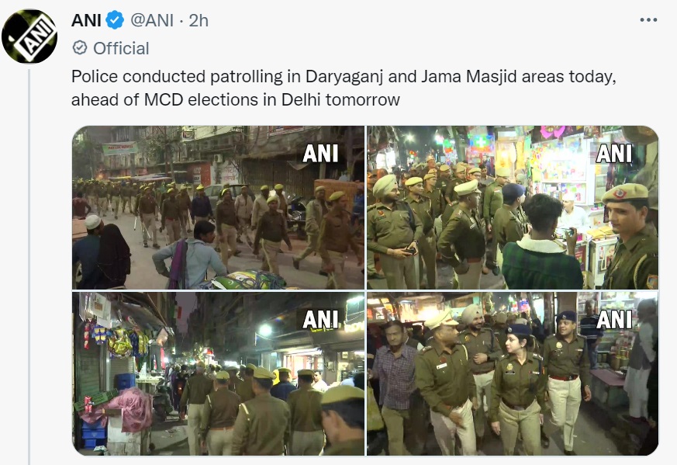
Task: Click tweet text line mentioning MCD elections in Delhi
Action: pos(235,100)
